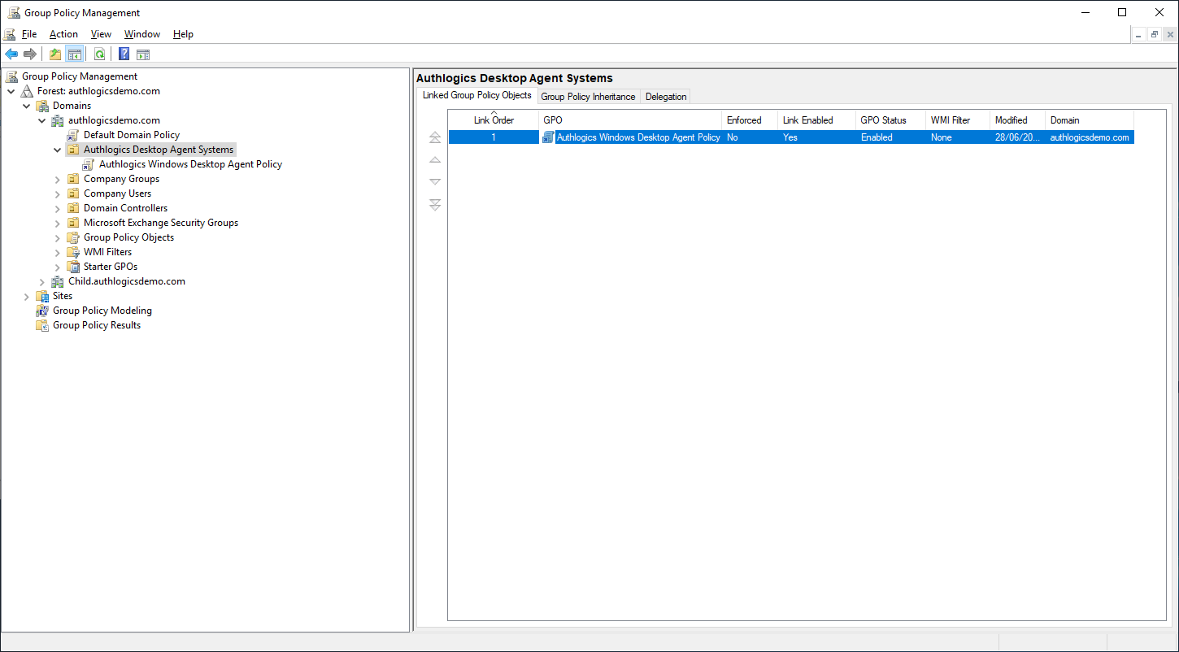Minimize the inner MDI child window
Screen dimensions: 1179x652
point(1138,35)
